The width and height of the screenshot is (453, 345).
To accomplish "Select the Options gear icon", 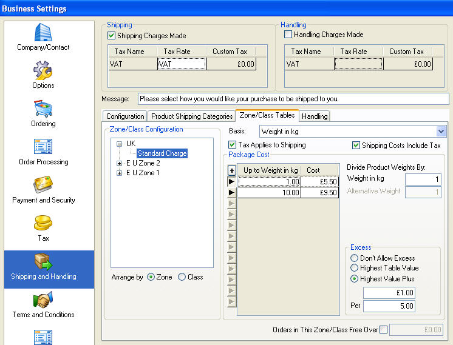I will (x=43, y=70).
